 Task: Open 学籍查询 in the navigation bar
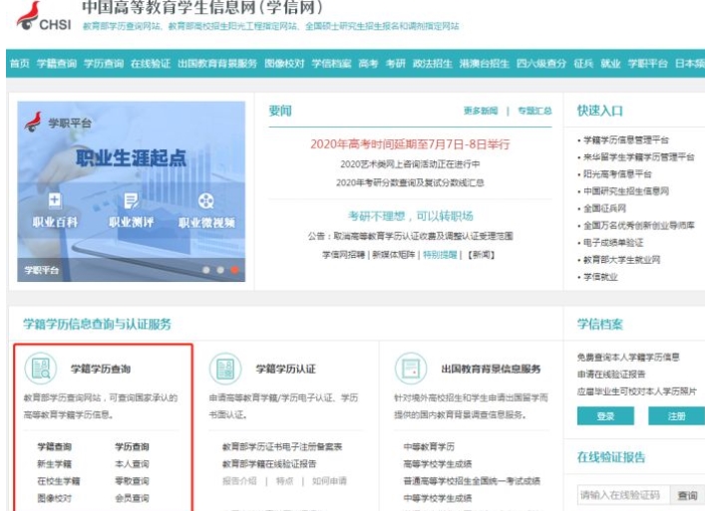pyautogui.click(x=57, y=64)
